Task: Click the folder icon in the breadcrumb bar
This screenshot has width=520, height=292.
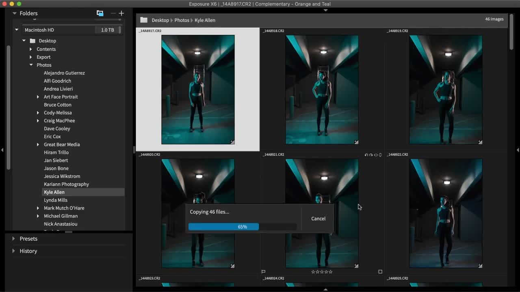Action: 143,20
